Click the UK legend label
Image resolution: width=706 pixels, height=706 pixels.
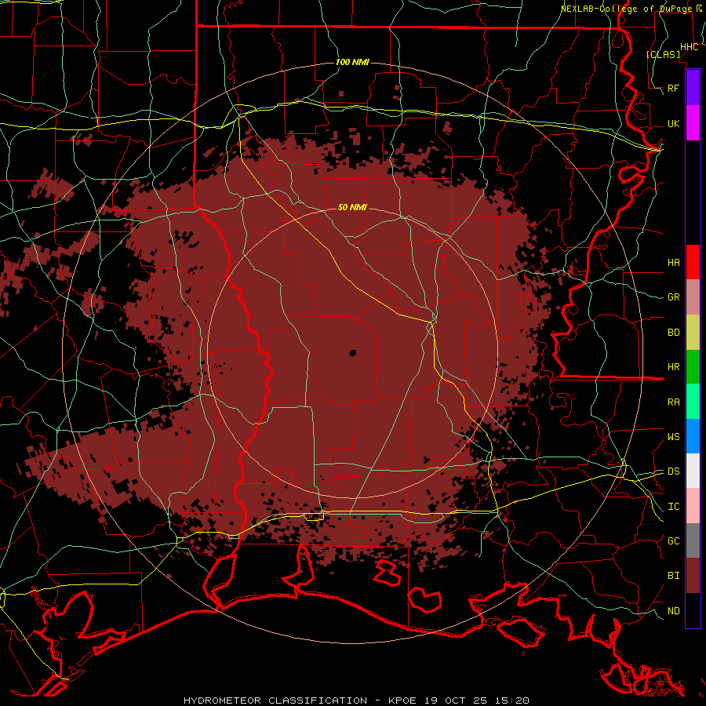point(673,123)
